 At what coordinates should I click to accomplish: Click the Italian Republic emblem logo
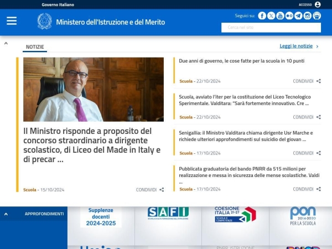click(x=44, y=21)
